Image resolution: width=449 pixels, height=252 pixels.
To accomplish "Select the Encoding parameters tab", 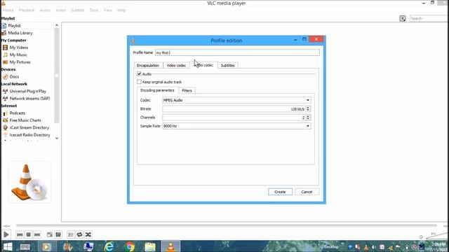I will pyautogui.click(x=157, y=90).
